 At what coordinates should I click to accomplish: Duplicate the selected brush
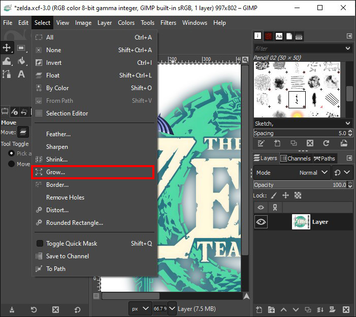[294, 143]
